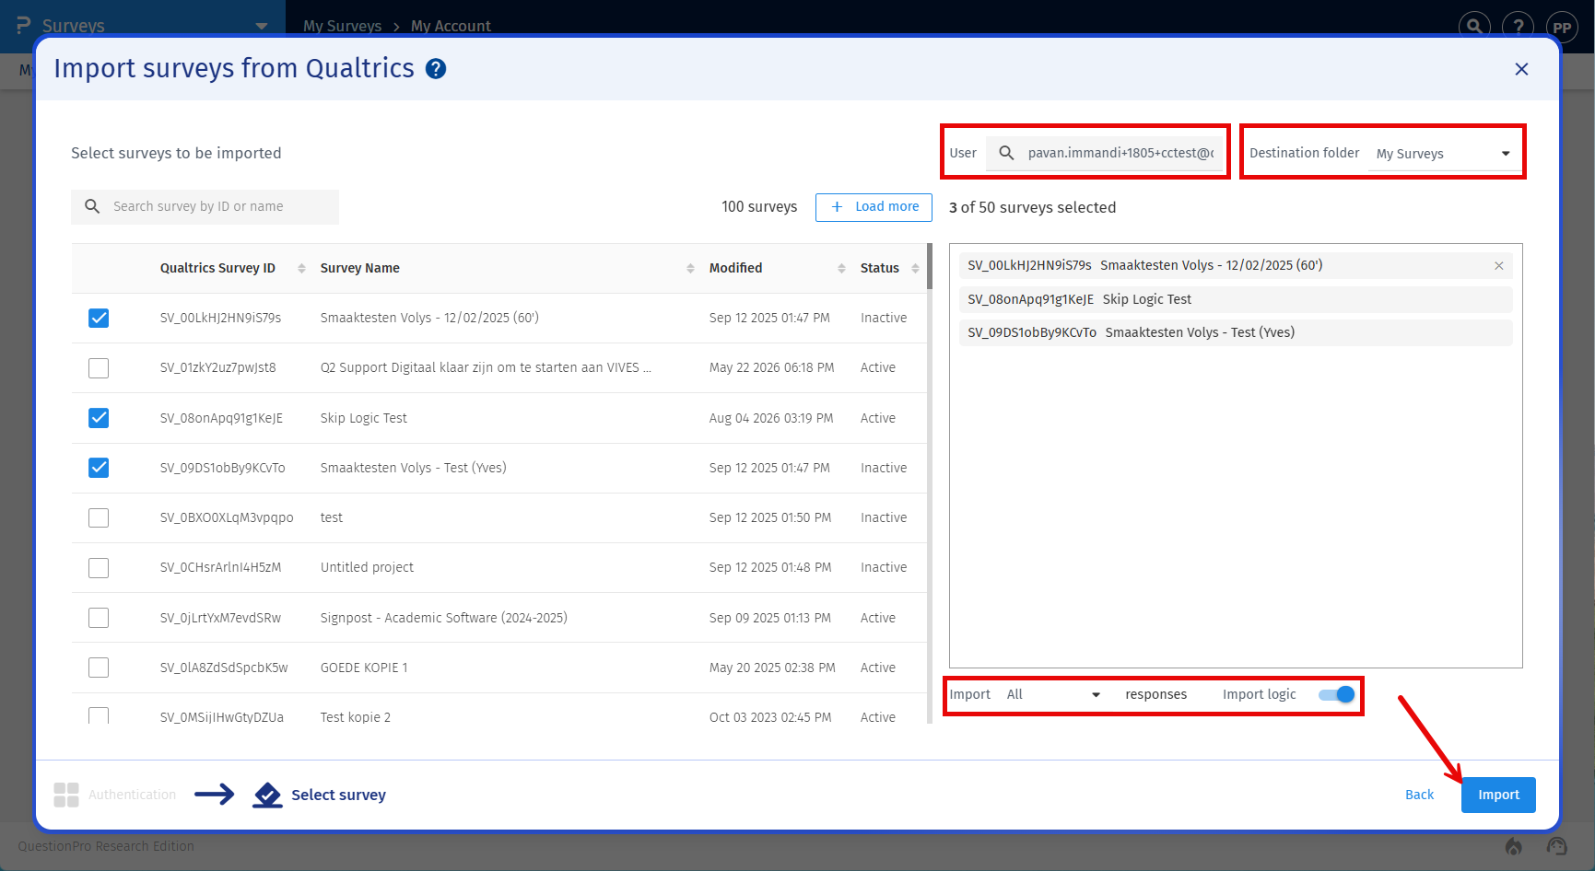Uncheck the Smaaktesten Volys - Test (Yves) checkbox

click(x=99, y=468)
